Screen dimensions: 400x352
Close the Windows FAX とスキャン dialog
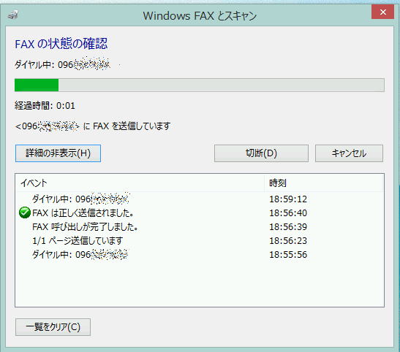click(382, 12)
